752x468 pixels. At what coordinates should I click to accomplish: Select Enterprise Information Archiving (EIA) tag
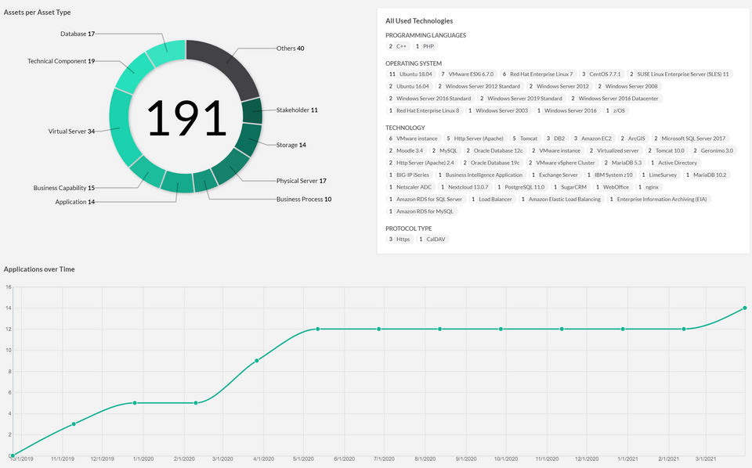[x=659, y=200]
